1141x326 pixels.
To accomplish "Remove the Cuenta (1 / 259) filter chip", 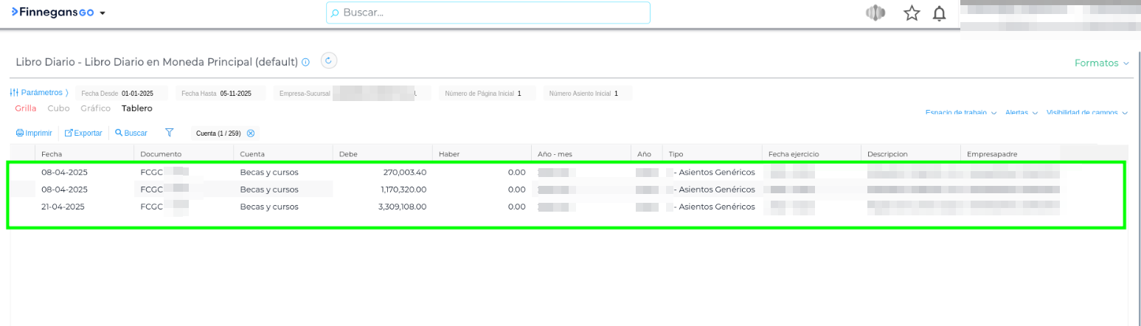I will tap(251, 133).
